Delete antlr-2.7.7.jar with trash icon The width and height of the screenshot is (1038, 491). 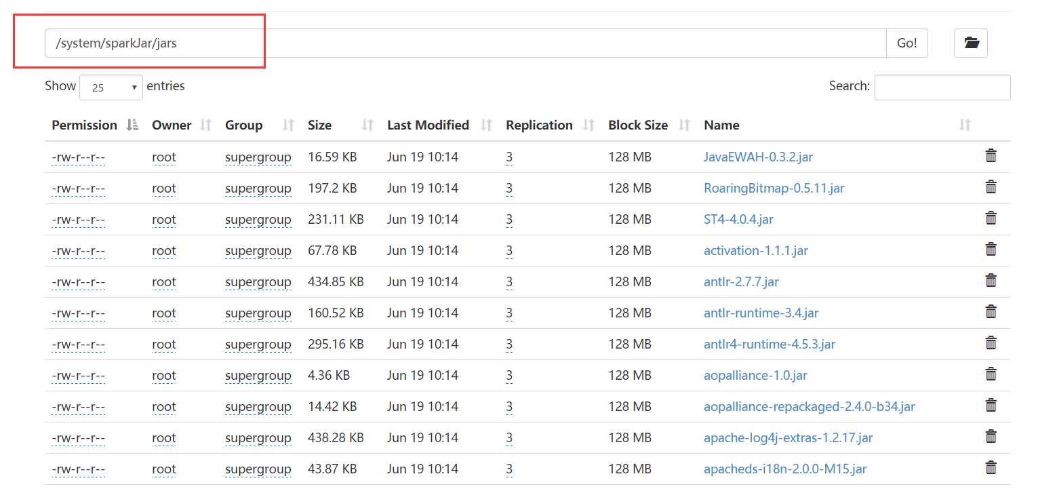click(x=991, y=281)
